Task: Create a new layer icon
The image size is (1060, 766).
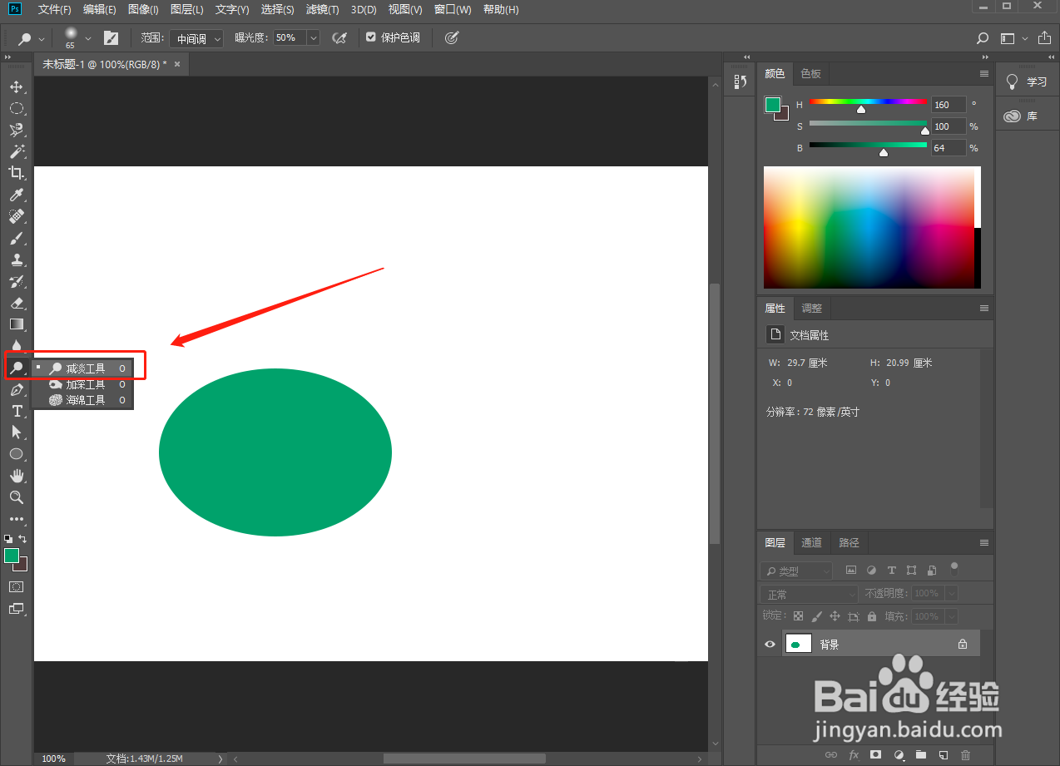Action: [x=943, y=755]
